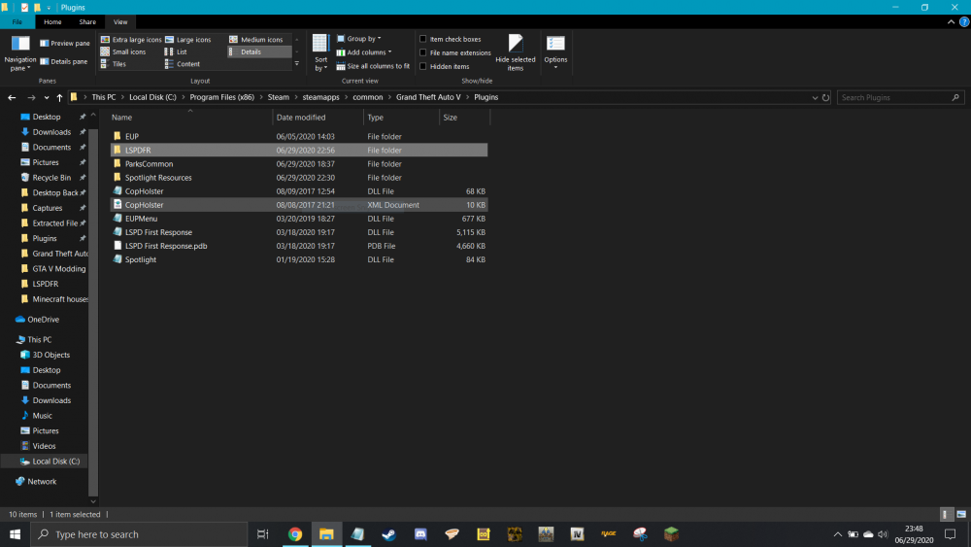Viewport: 971px width, 547px height.
Task: Select the EUPMenu DLL file
Action: coord(299,218)
